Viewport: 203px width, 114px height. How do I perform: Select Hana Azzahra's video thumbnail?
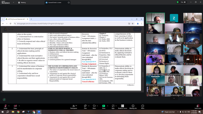155,39
